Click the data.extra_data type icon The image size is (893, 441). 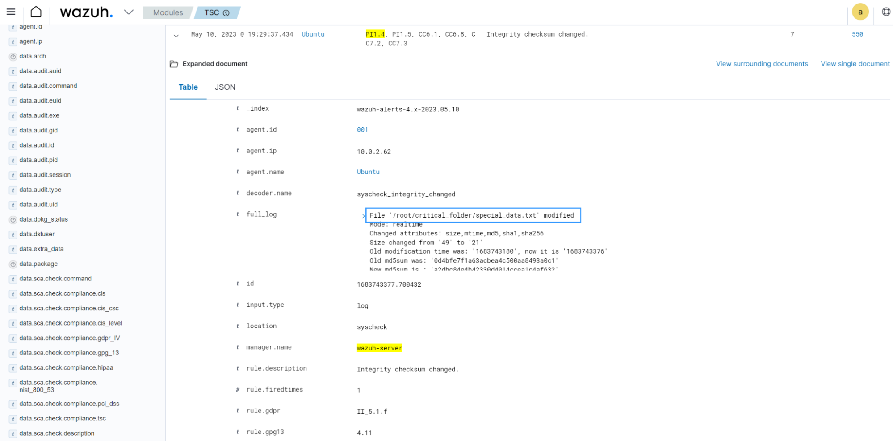point(13,249)
